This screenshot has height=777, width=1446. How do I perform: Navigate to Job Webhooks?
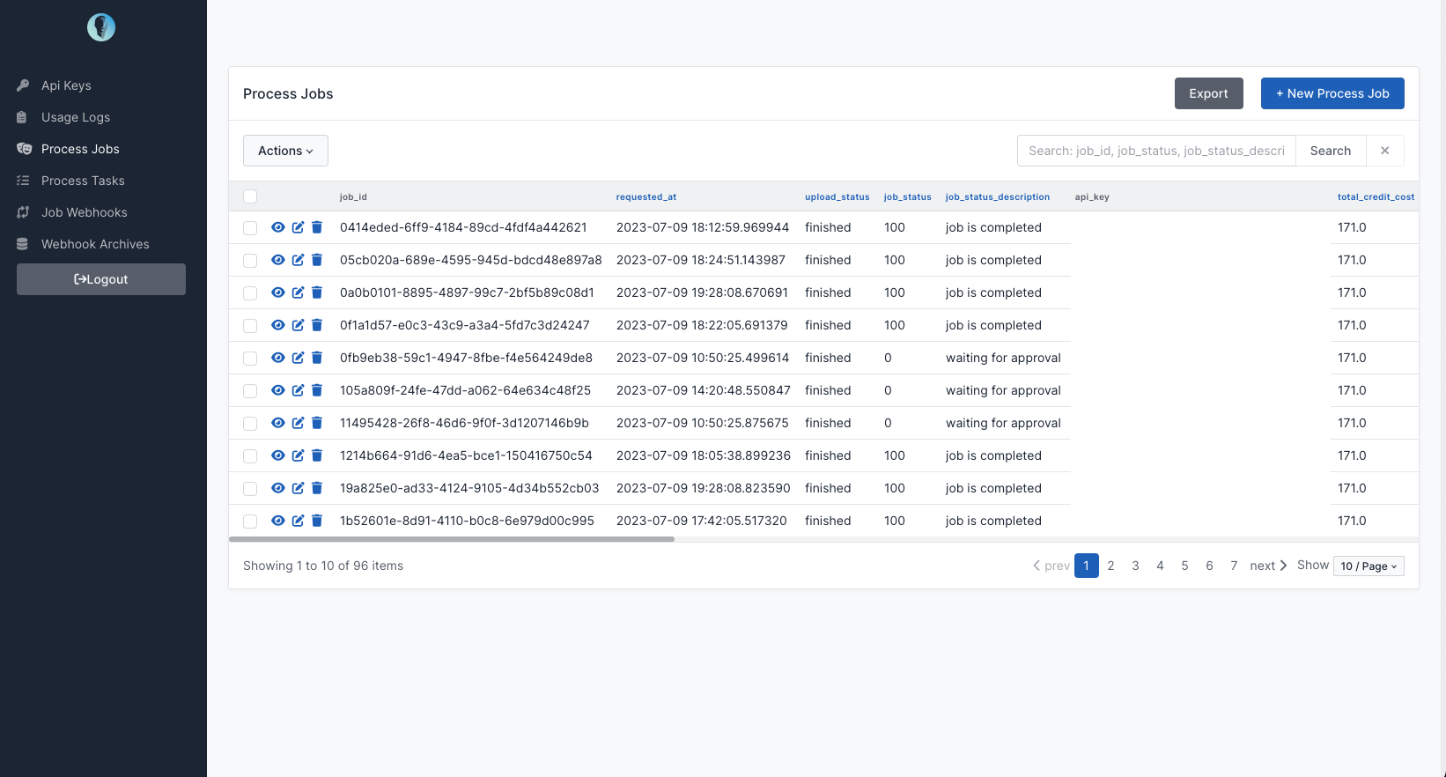[x=85, y=212]
